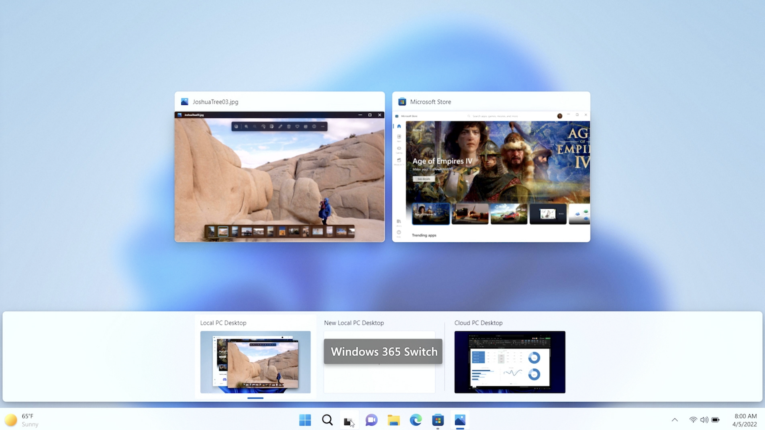Zoom in using the Photos toolbar magnifier
The width and height of the screenshot is (765, 430).
coord(246,127)
